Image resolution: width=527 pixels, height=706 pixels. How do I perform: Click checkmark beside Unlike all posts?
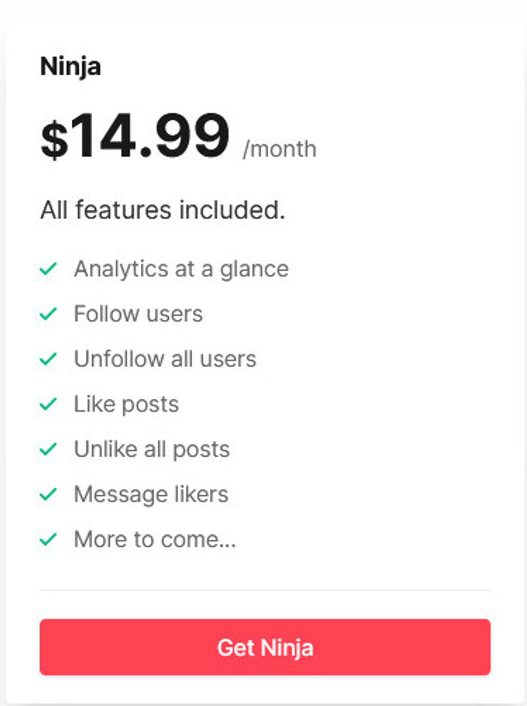click(48, 449)
